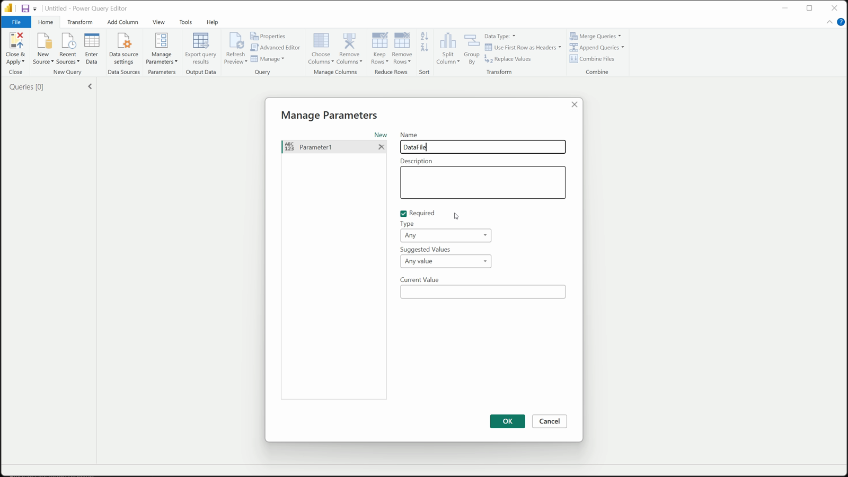This screenshot has width=848, height=477.
Task: Open the Merge Queries dropdown
Action: pos(595,36)
